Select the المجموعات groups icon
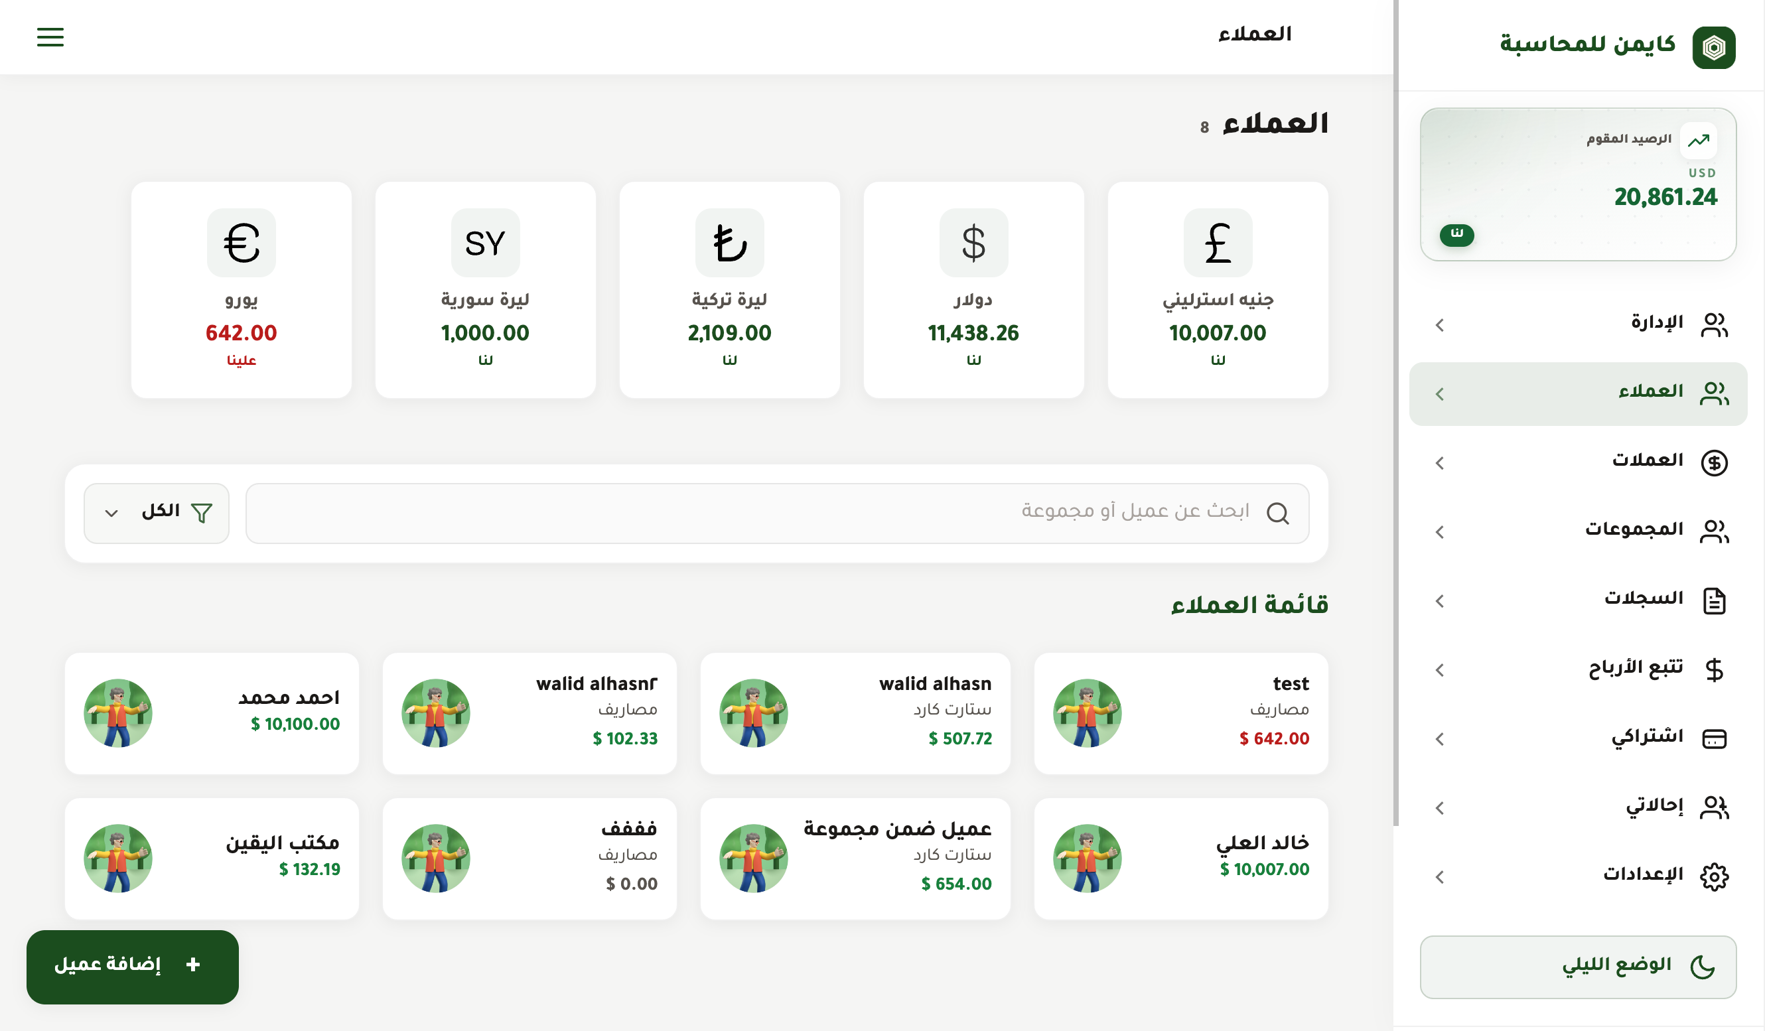Image resolution: width=1765 pixels, height=1031 pixels. (x=1715, y=530)
